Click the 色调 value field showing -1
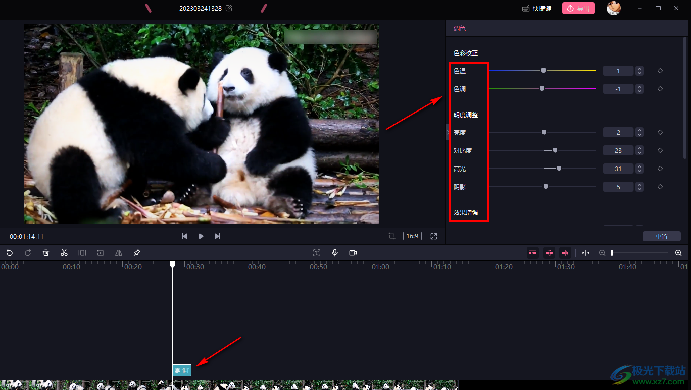 pyautogui.click(x=618, y=89)
